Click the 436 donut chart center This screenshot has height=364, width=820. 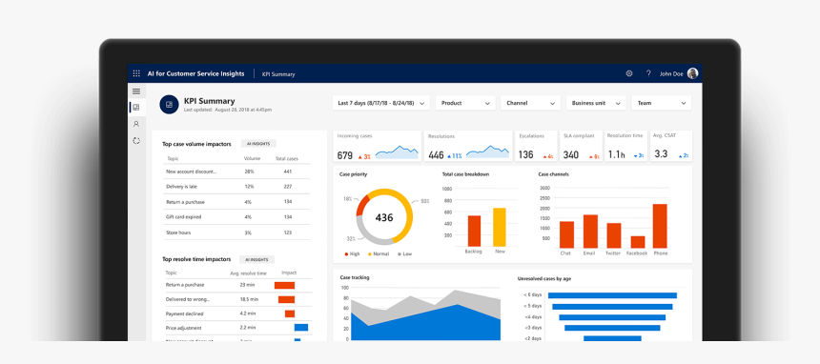point(384,217)
